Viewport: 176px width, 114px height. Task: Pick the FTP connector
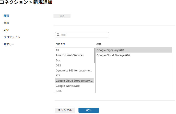pos(74,75)
